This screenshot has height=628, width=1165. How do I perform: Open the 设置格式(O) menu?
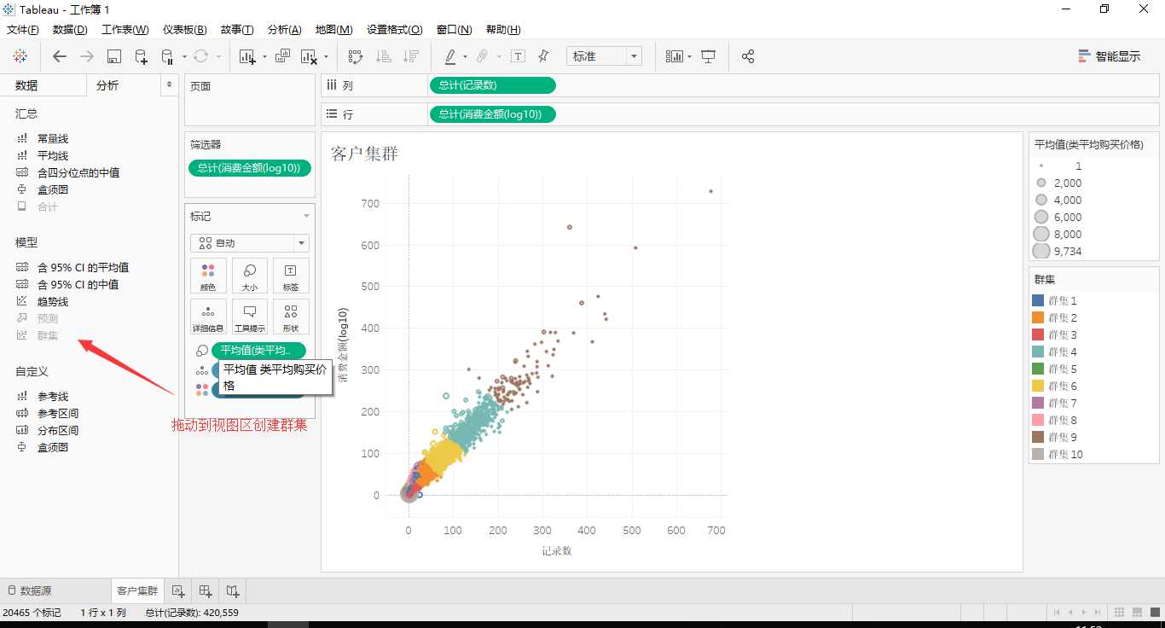pos(394,29)
